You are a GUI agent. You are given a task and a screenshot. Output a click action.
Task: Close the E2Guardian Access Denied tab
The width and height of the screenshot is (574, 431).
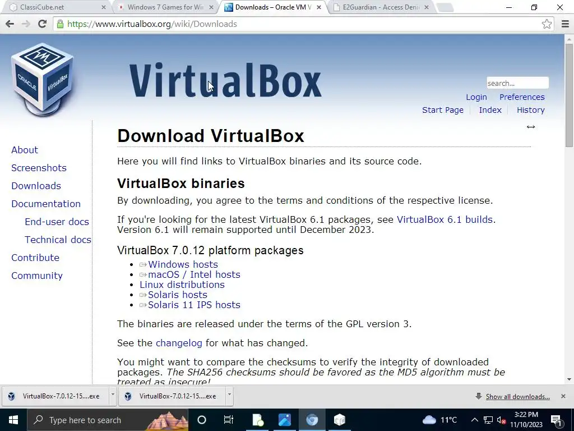click(x=427, y=7)
